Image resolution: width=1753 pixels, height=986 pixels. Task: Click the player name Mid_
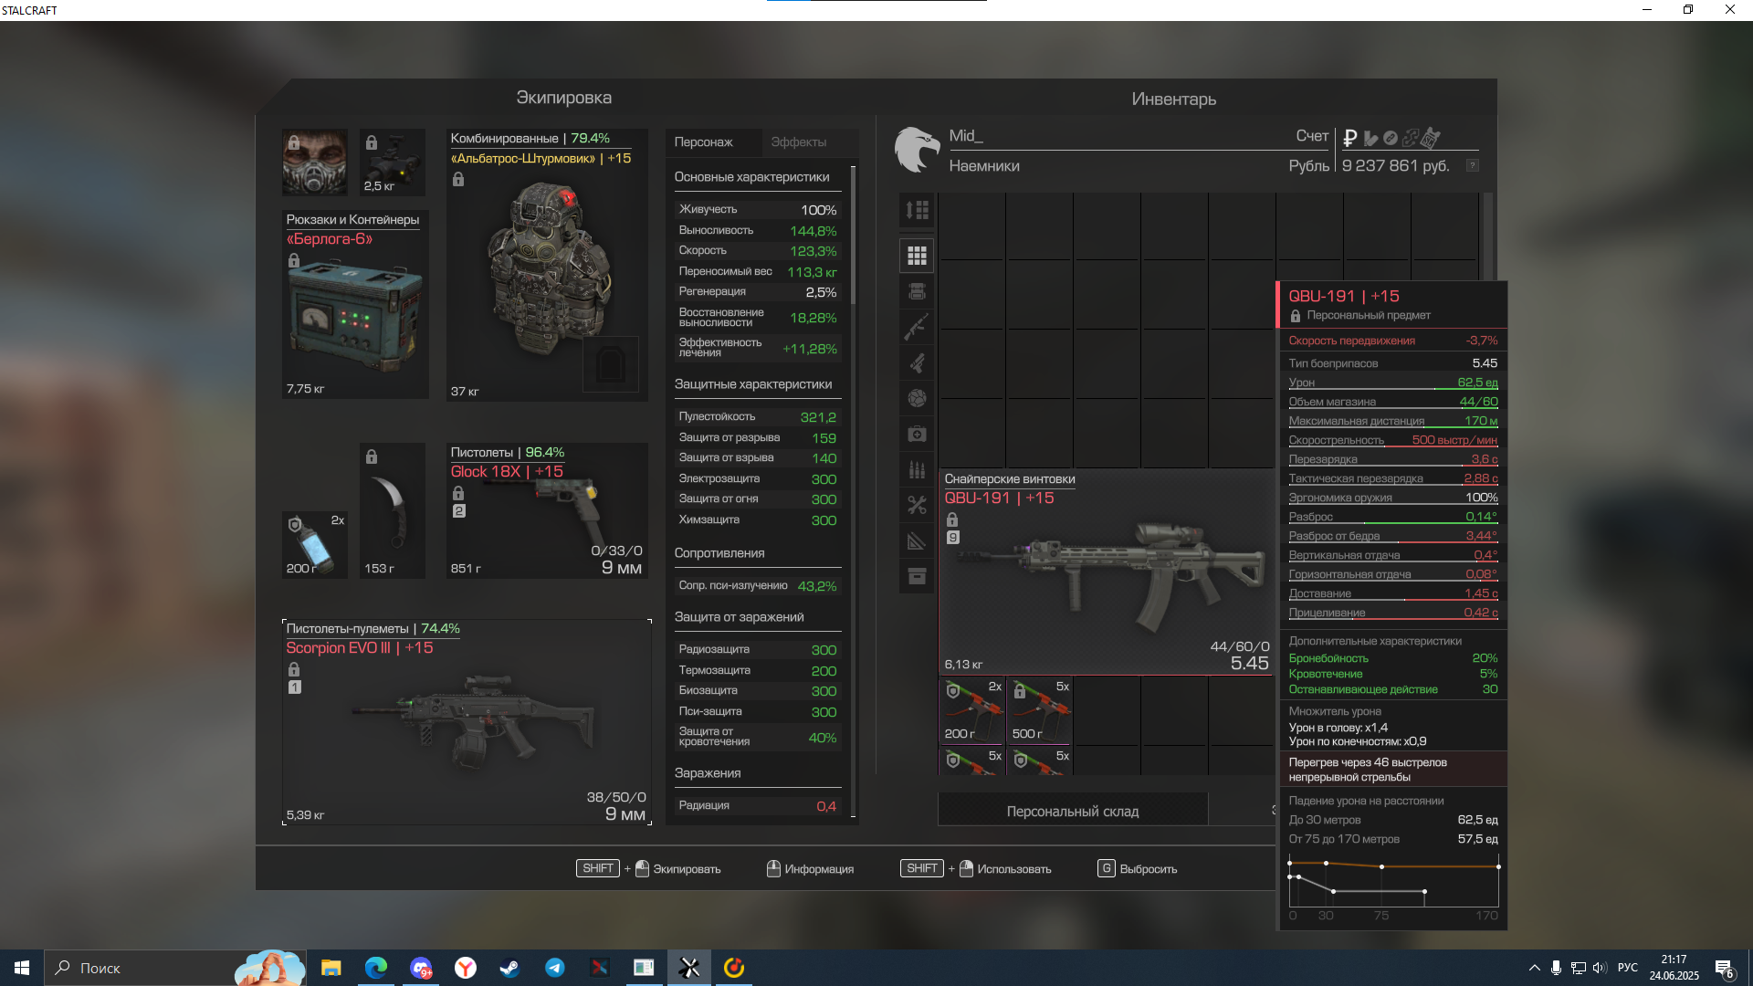coord(966,136)
